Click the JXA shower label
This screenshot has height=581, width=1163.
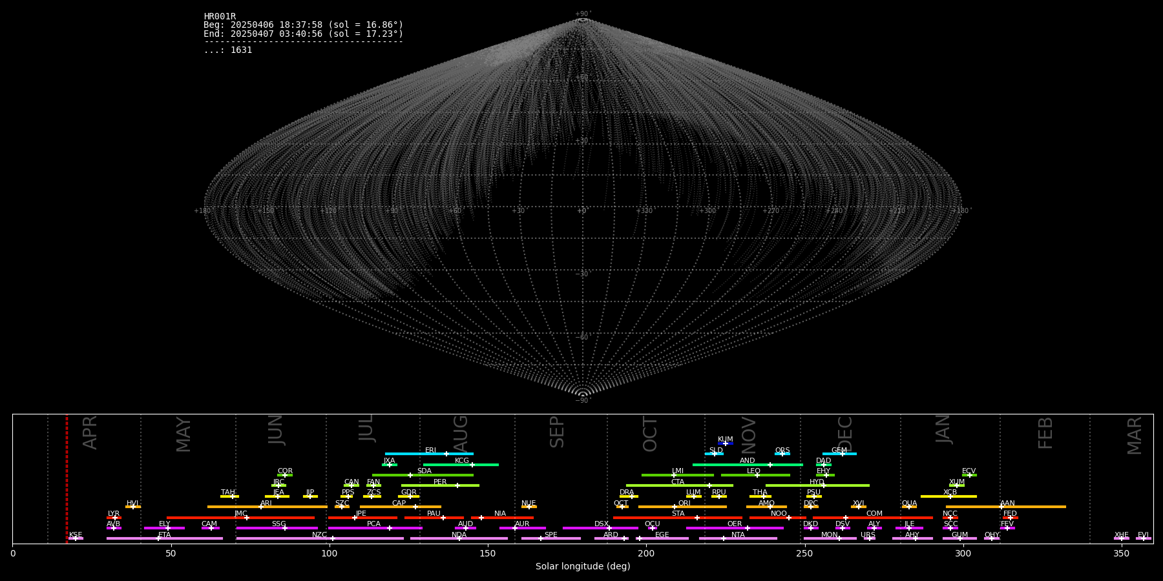coord(389,461)
